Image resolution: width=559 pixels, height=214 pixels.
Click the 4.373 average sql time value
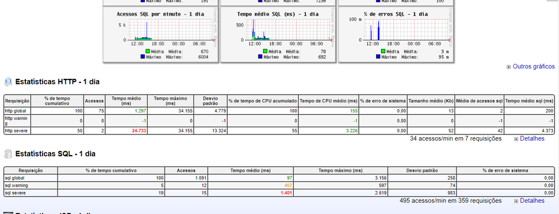[x=547, y=131]
